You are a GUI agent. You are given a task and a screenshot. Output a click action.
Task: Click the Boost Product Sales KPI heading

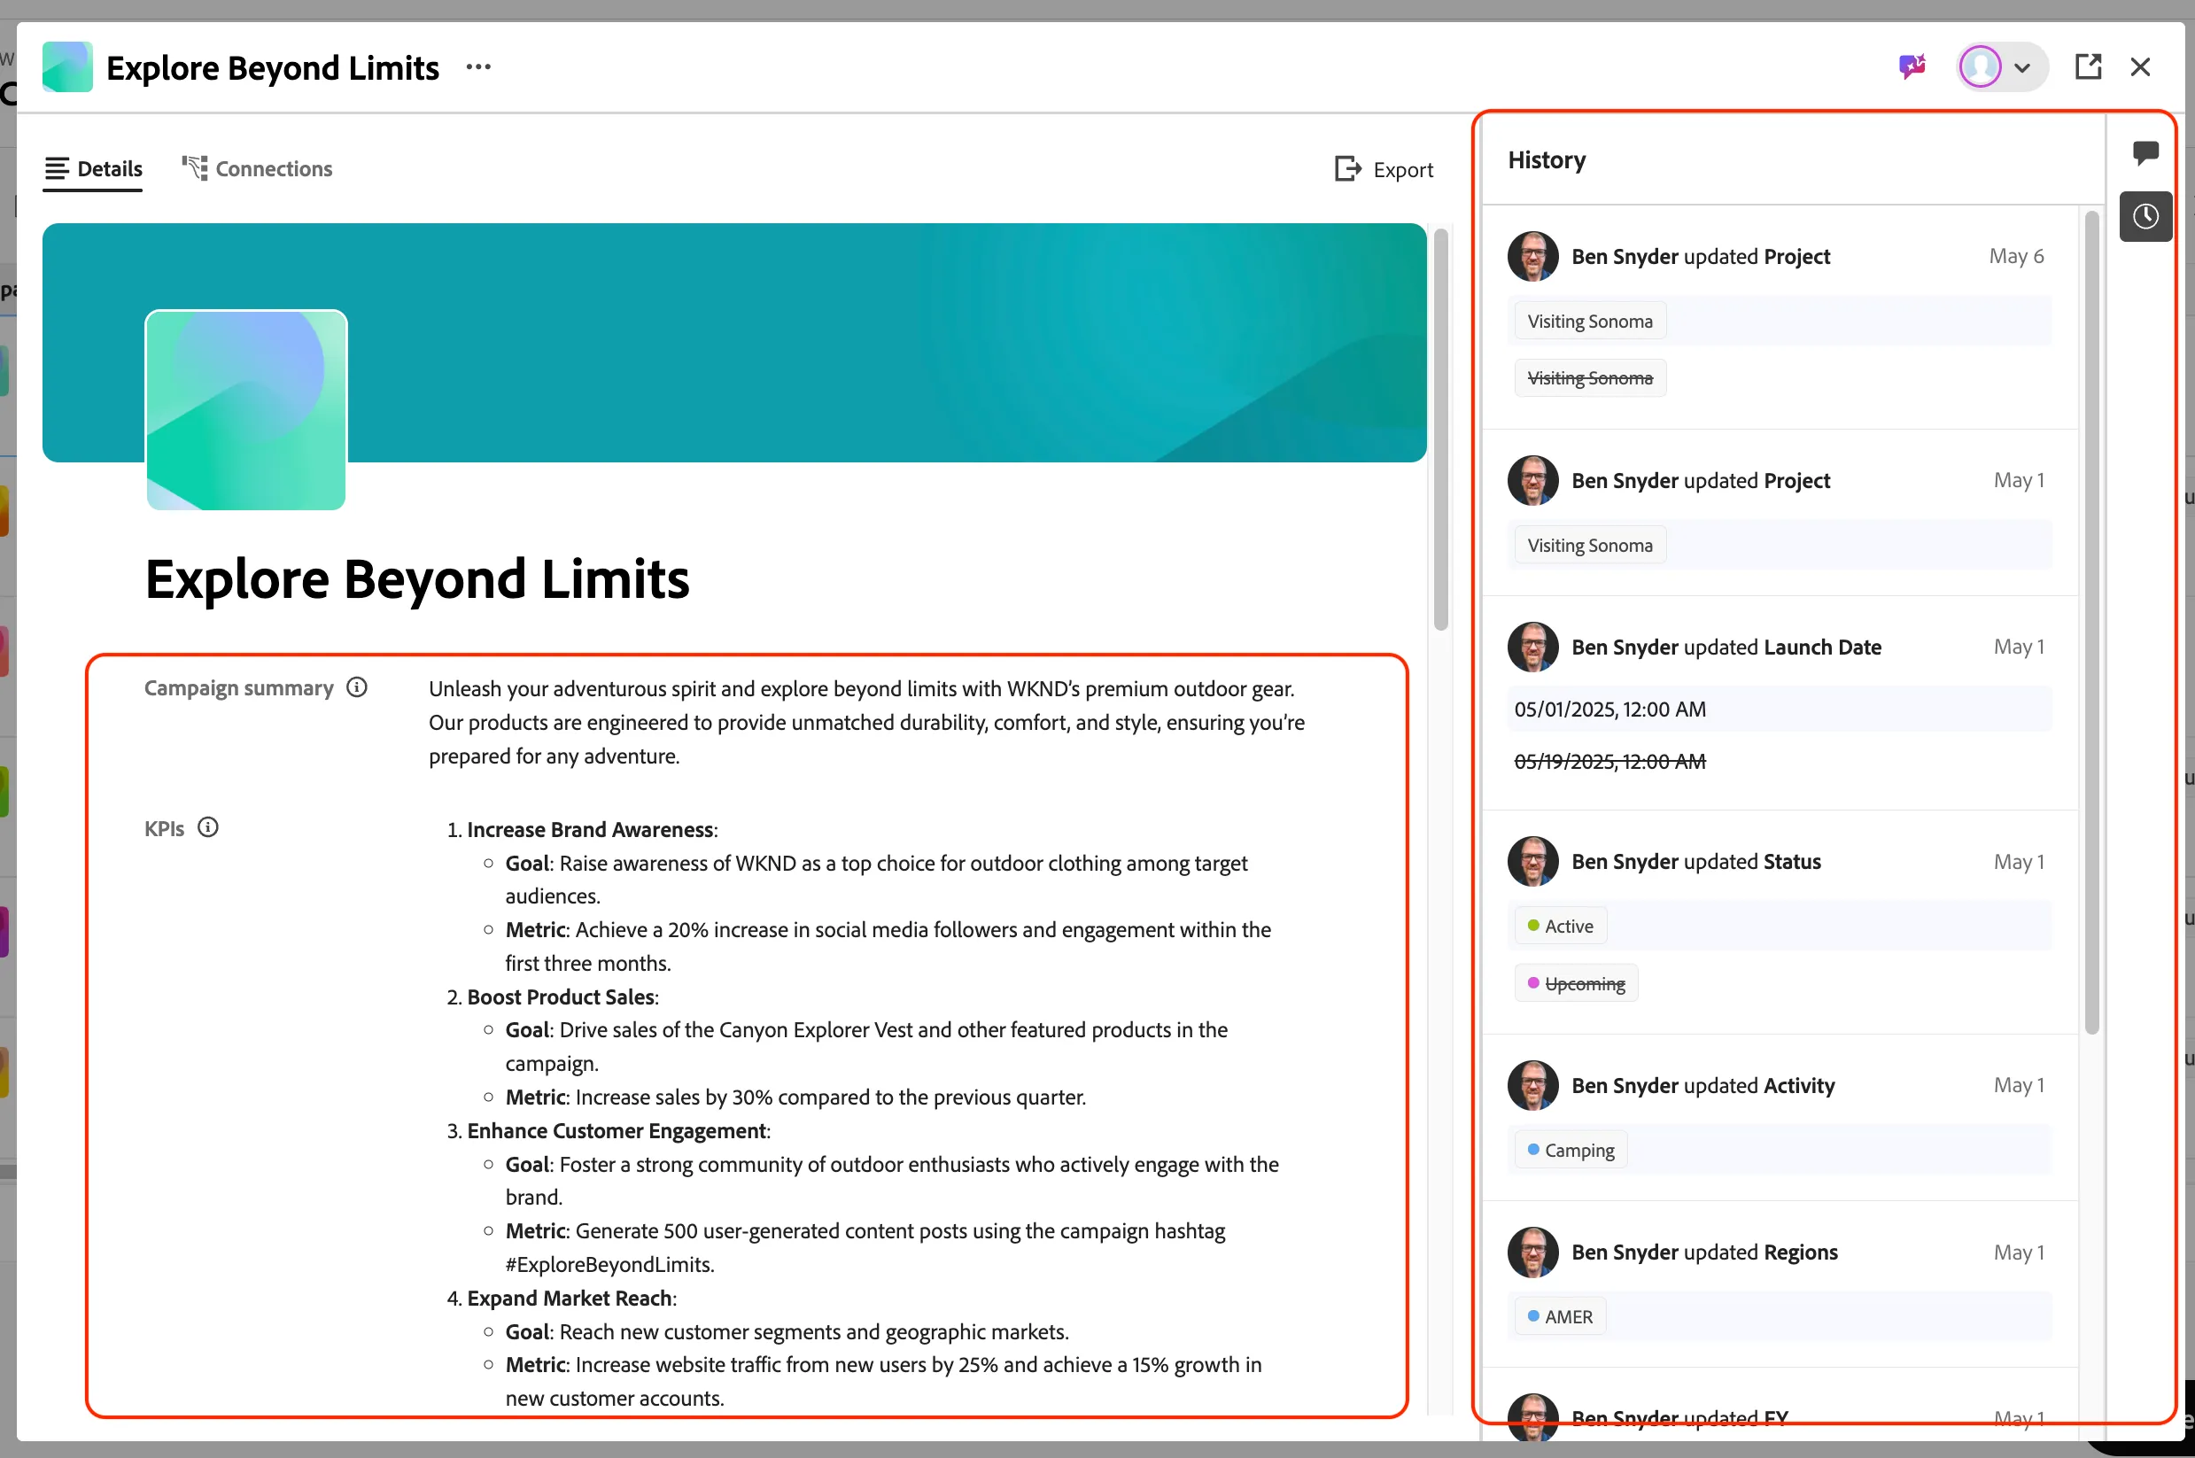(561, 997)
